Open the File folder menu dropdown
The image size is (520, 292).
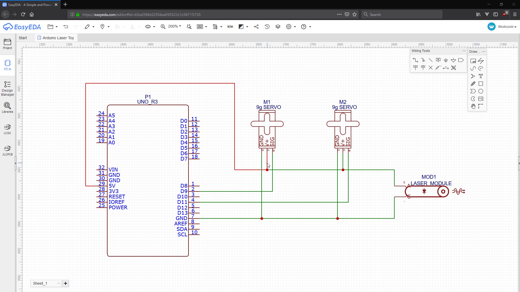[53, 26]
